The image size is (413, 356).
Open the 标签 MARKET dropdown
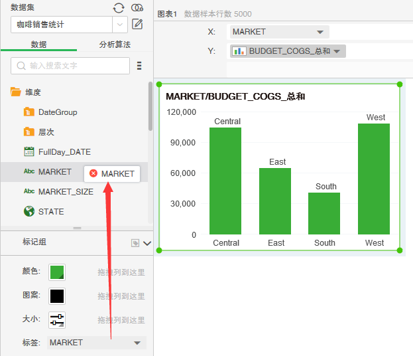pos(137,343)
